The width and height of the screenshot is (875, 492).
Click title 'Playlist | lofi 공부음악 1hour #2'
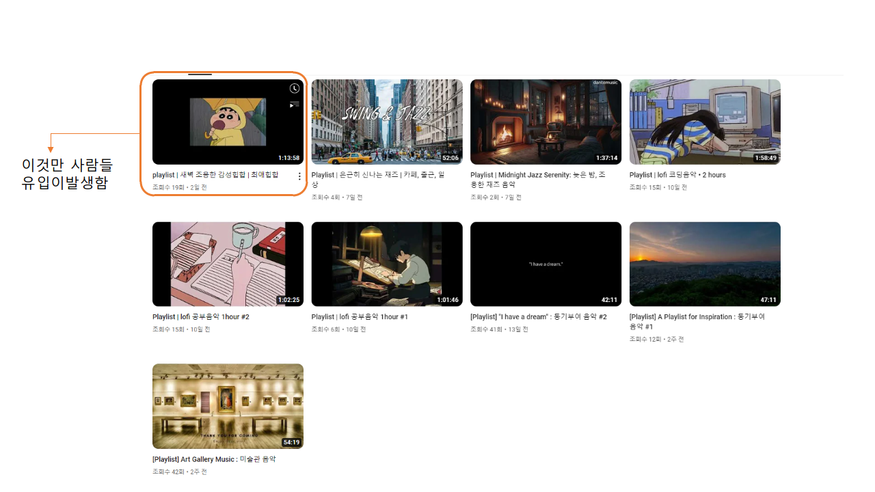[x=201, y=317]
